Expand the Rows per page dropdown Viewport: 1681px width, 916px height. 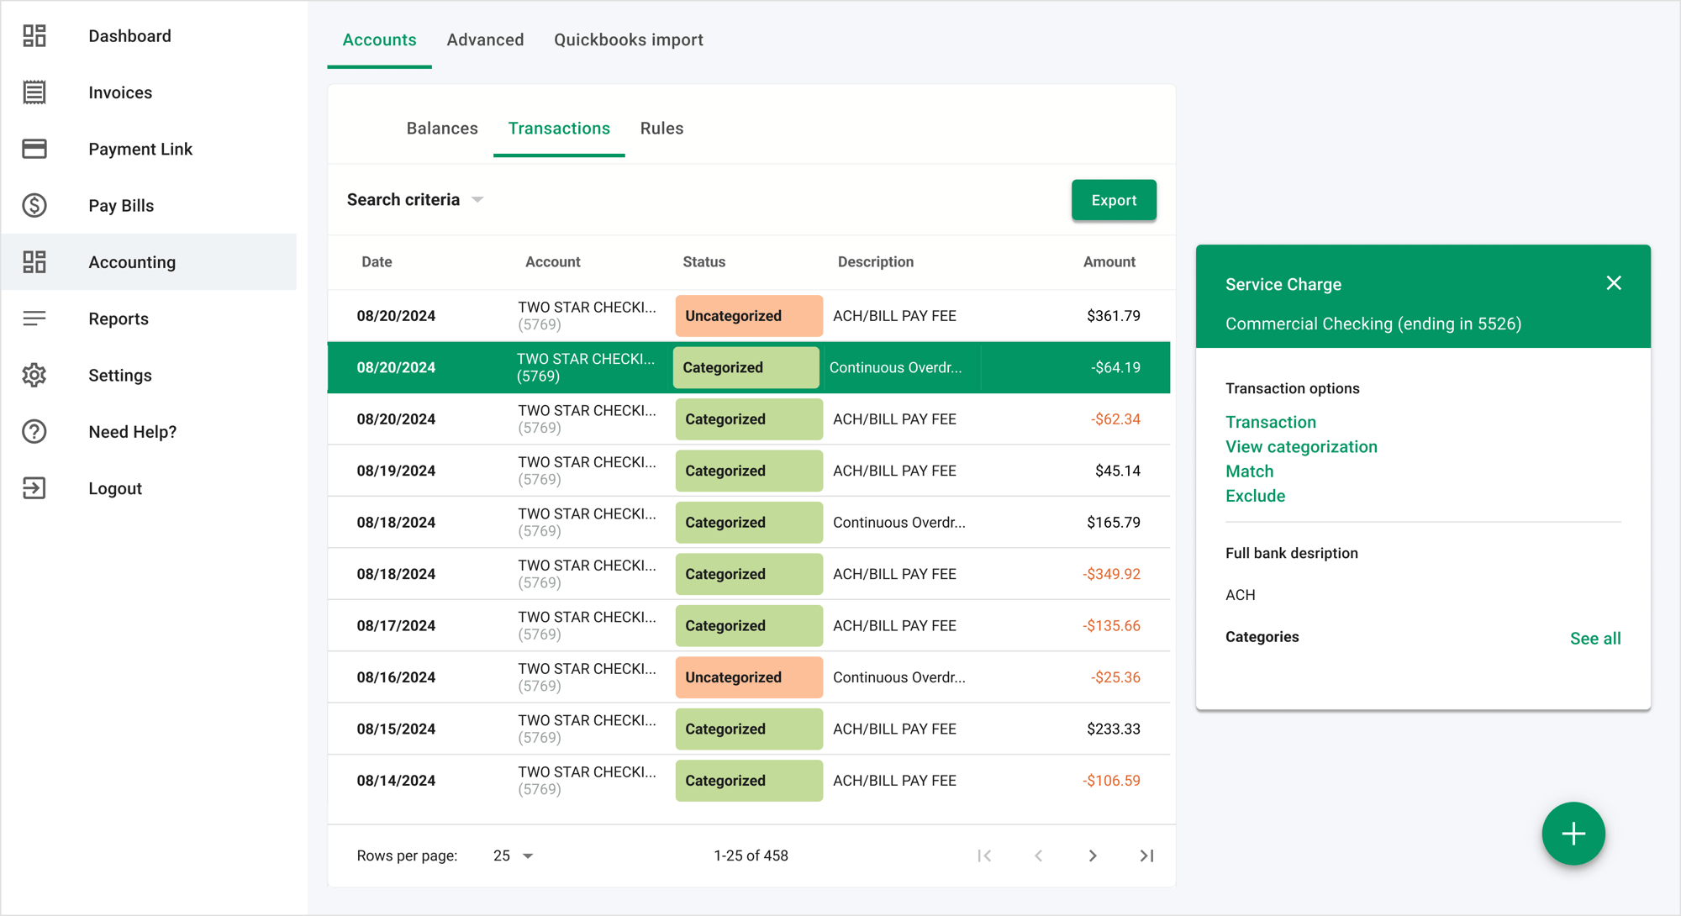pos(515,855)
